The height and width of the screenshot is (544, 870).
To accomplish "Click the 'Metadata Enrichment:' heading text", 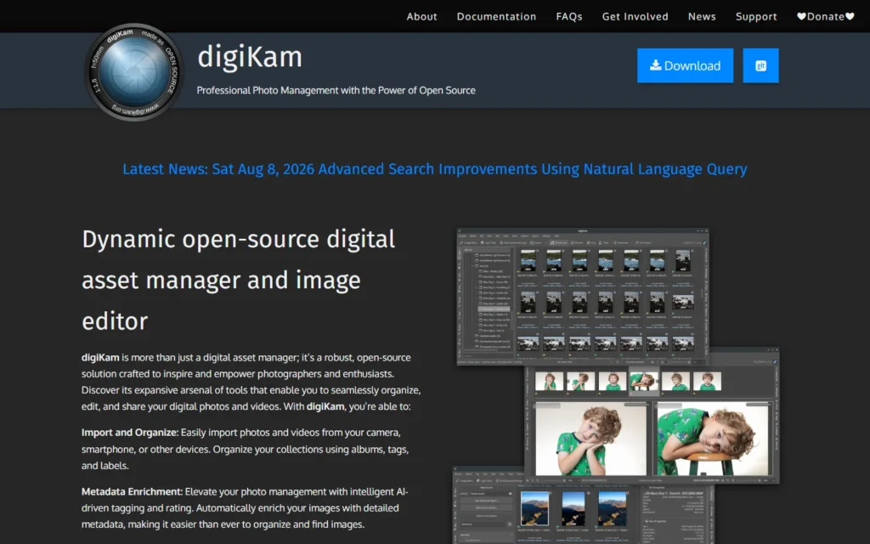I will (x=132, y=492).
